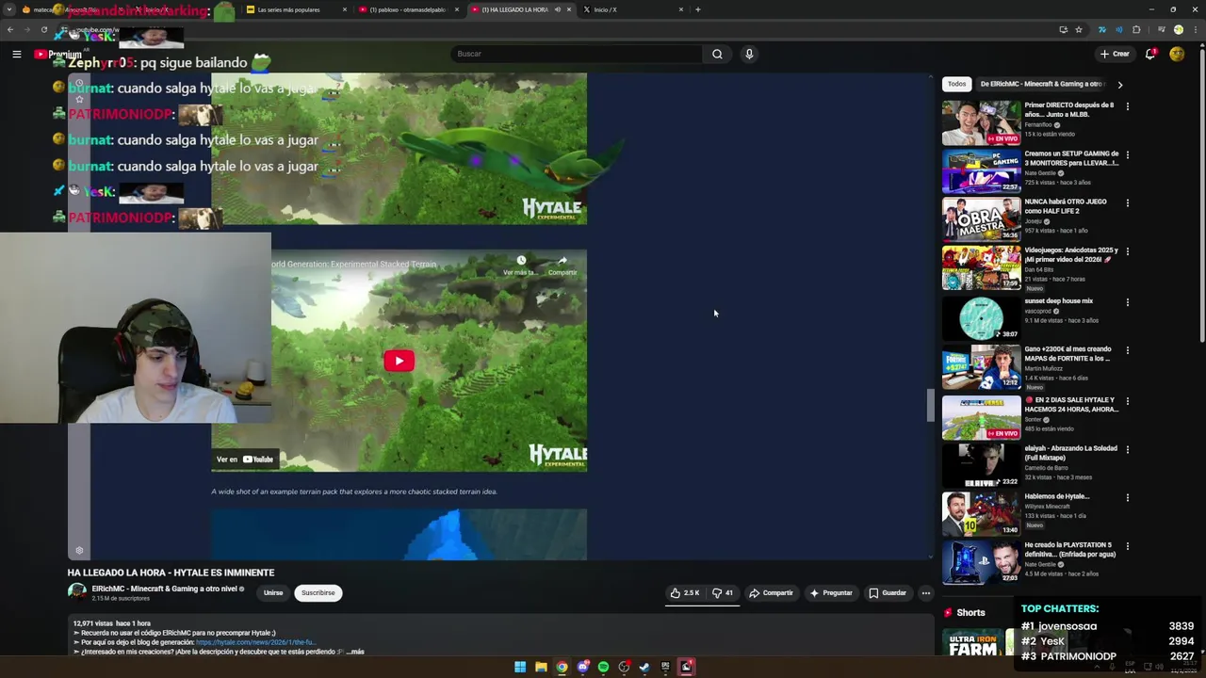Viewport: 1206px width, 678px height.
Task: Open ElRichMC channel avatar
Action: (x=77, y=592)
